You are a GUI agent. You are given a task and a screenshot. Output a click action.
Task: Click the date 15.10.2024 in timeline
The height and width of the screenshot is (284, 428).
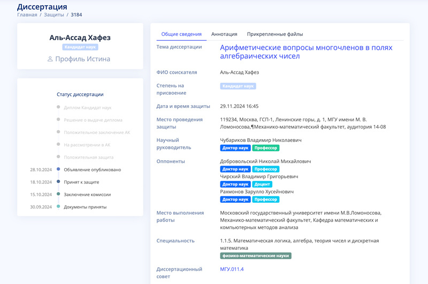point(41,194)
